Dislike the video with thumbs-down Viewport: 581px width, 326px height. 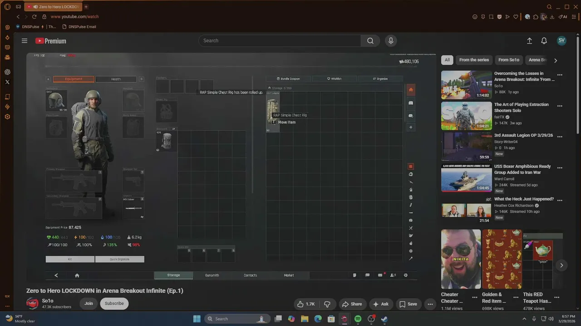pyautogui.click(x=327, y=304)
